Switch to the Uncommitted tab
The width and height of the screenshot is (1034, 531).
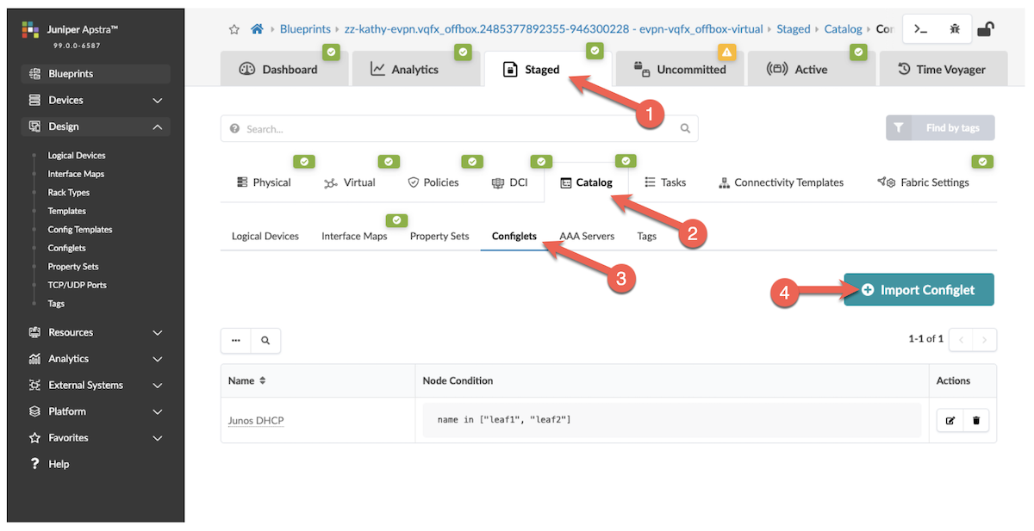[x=680, y=69]
